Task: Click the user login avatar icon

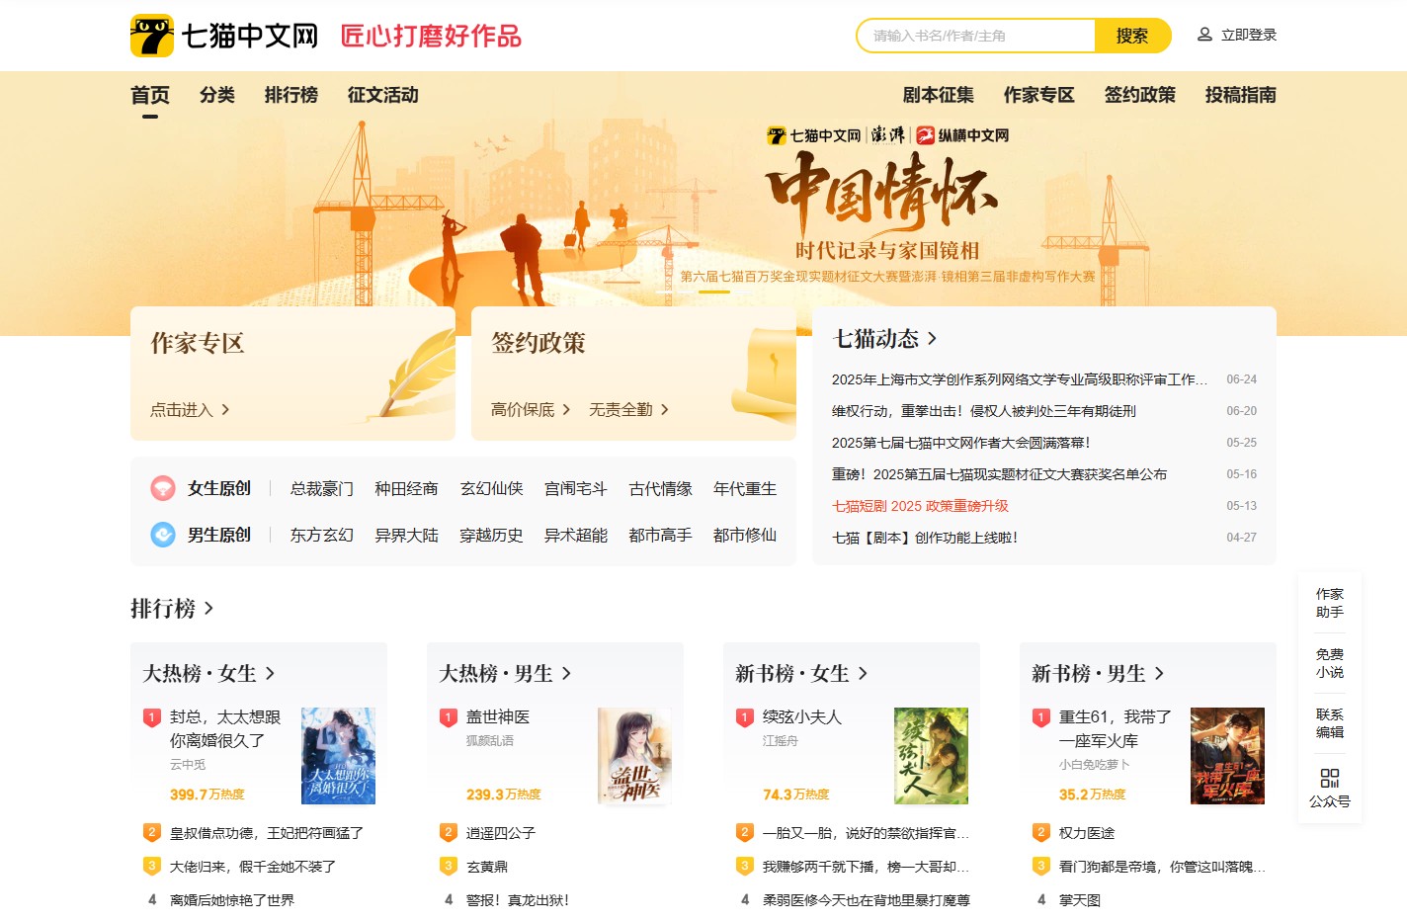Action: pyautogui.click(x=1204, y=35)
